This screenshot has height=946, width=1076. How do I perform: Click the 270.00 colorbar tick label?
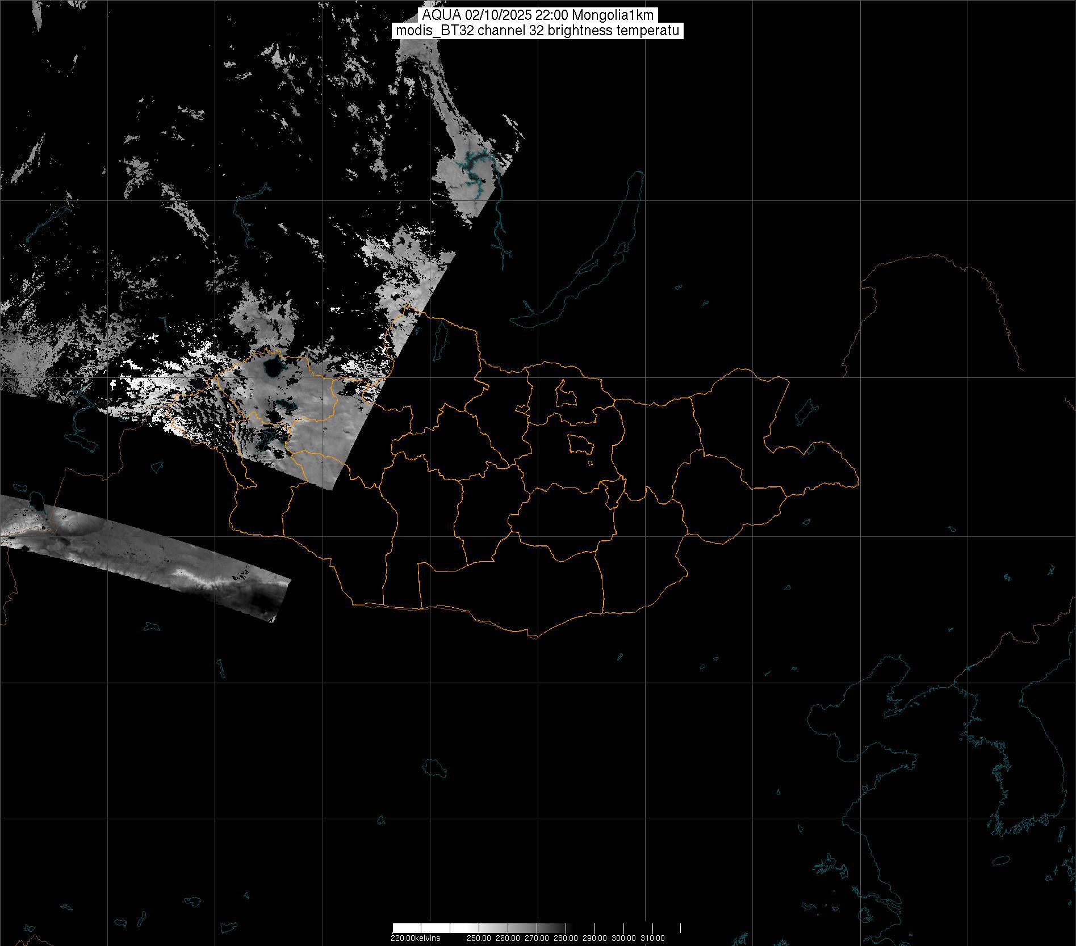click(537, 938)
